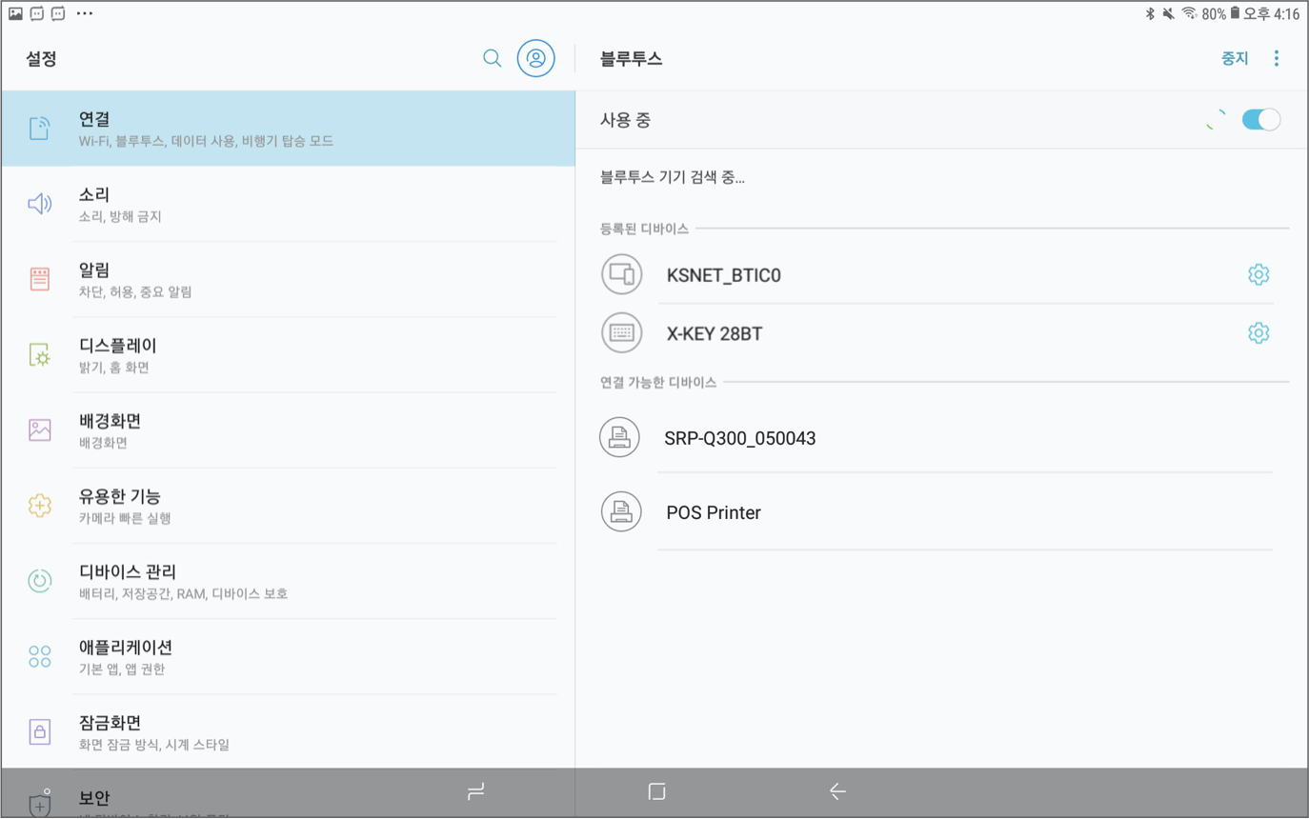Tap the Connections icon in the sidebar
Viewport: 1309px width, 819px height.
point(39,129)
